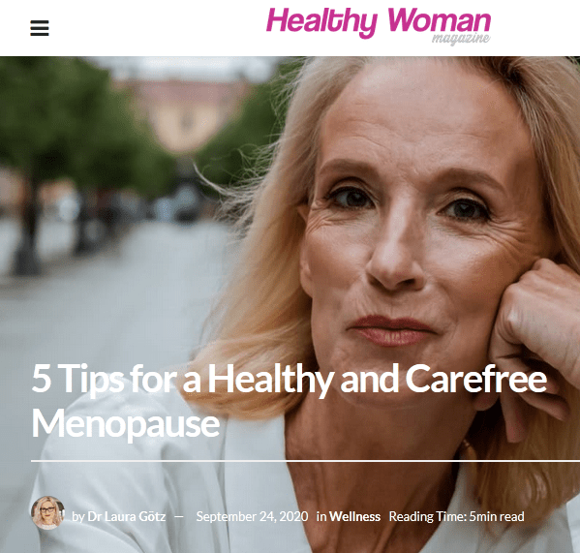Image resolution: width=580 pixels, height=553 pixels.
Task: Click the September 24, 2020 date
Action: [252, 516]
